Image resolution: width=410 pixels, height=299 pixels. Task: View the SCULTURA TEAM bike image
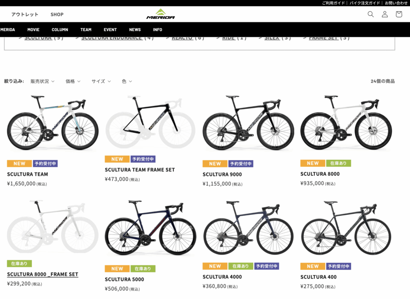(x=52, y=123)
